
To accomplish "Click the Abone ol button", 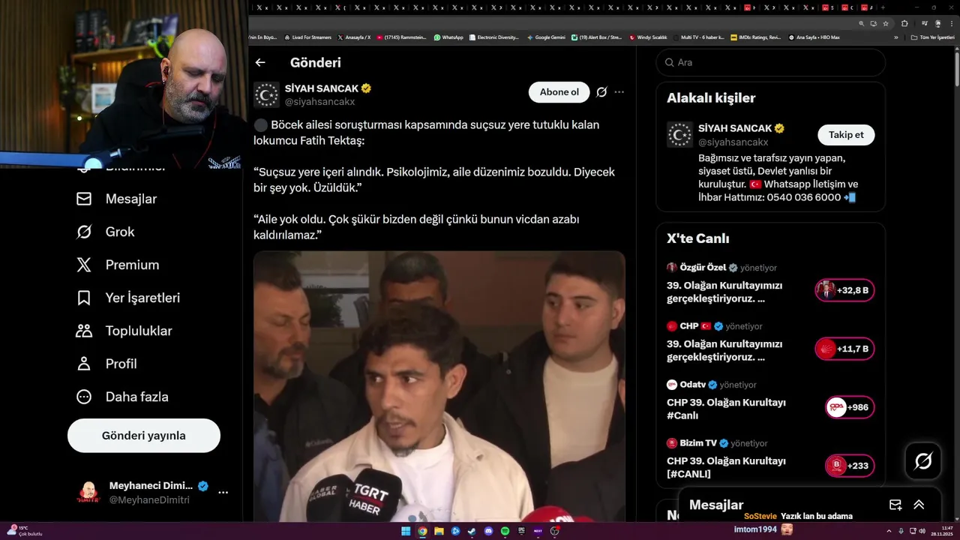I will point(559,92).
